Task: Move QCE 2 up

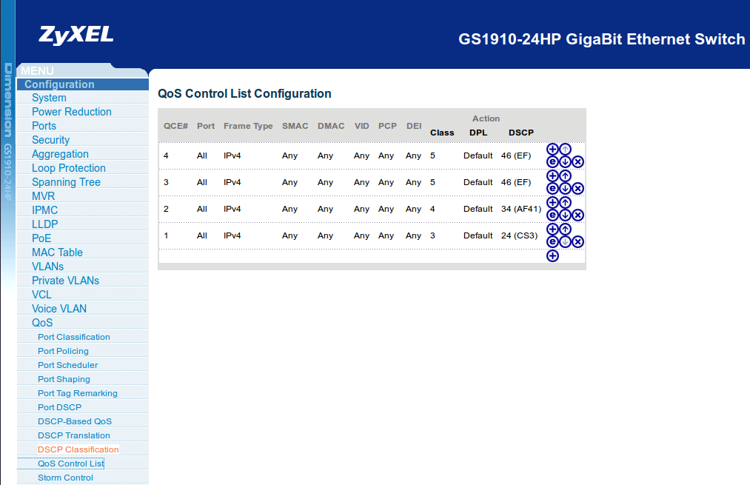Action: 566,203
